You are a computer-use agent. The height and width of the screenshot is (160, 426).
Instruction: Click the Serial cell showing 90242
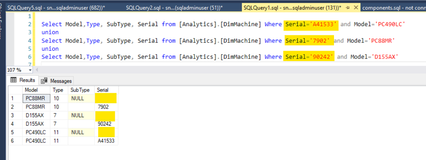(106, 124)
